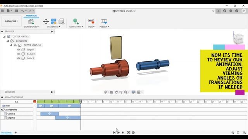The height and width of the screenshot is (139, 248).
Task: Jump to start of storyboard
Action: tap(114, 133)
